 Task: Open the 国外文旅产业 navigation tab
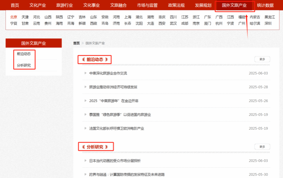[x=234, y=5]
